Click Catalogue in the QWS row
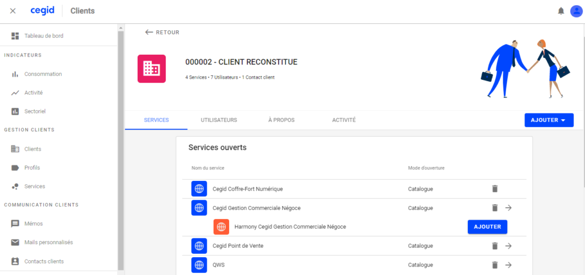 click(420, 265)
